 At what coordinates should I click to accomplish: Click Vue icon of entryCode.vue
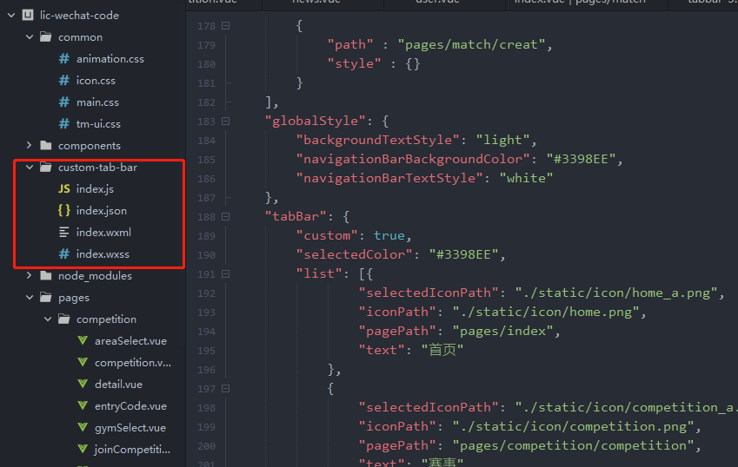coord(83,405)
